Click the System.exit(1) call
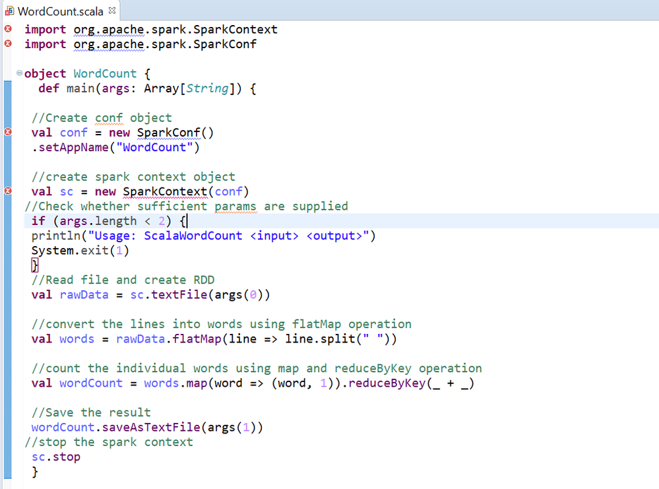This screenshot has height=489, width=659. [x=80, y=251]
